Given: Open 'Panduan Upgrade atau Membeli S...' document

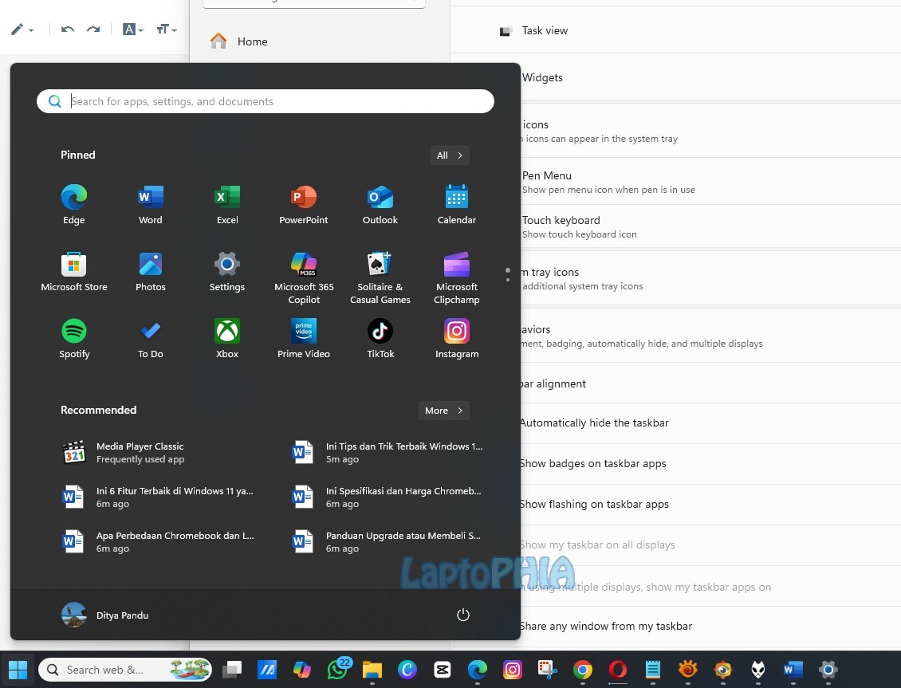Looking at the screenshot, I should [388, 541].
